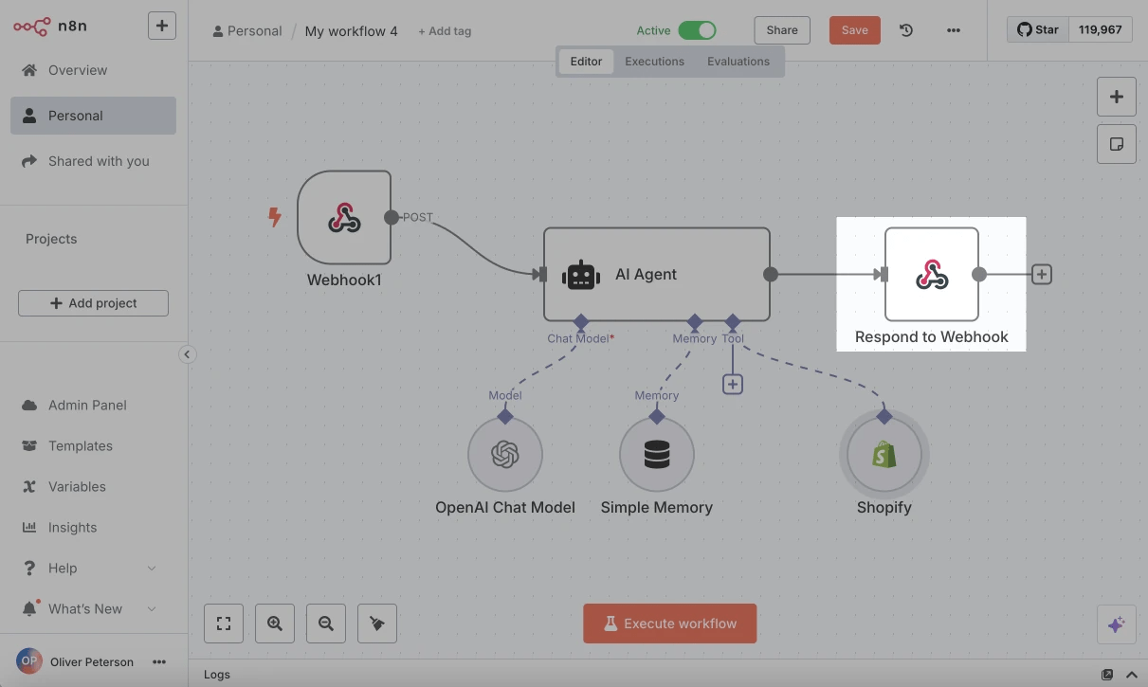Screen dimensions: 1148x687
Task: Click the OP user avatar
Action: click(x=29, y=661)
